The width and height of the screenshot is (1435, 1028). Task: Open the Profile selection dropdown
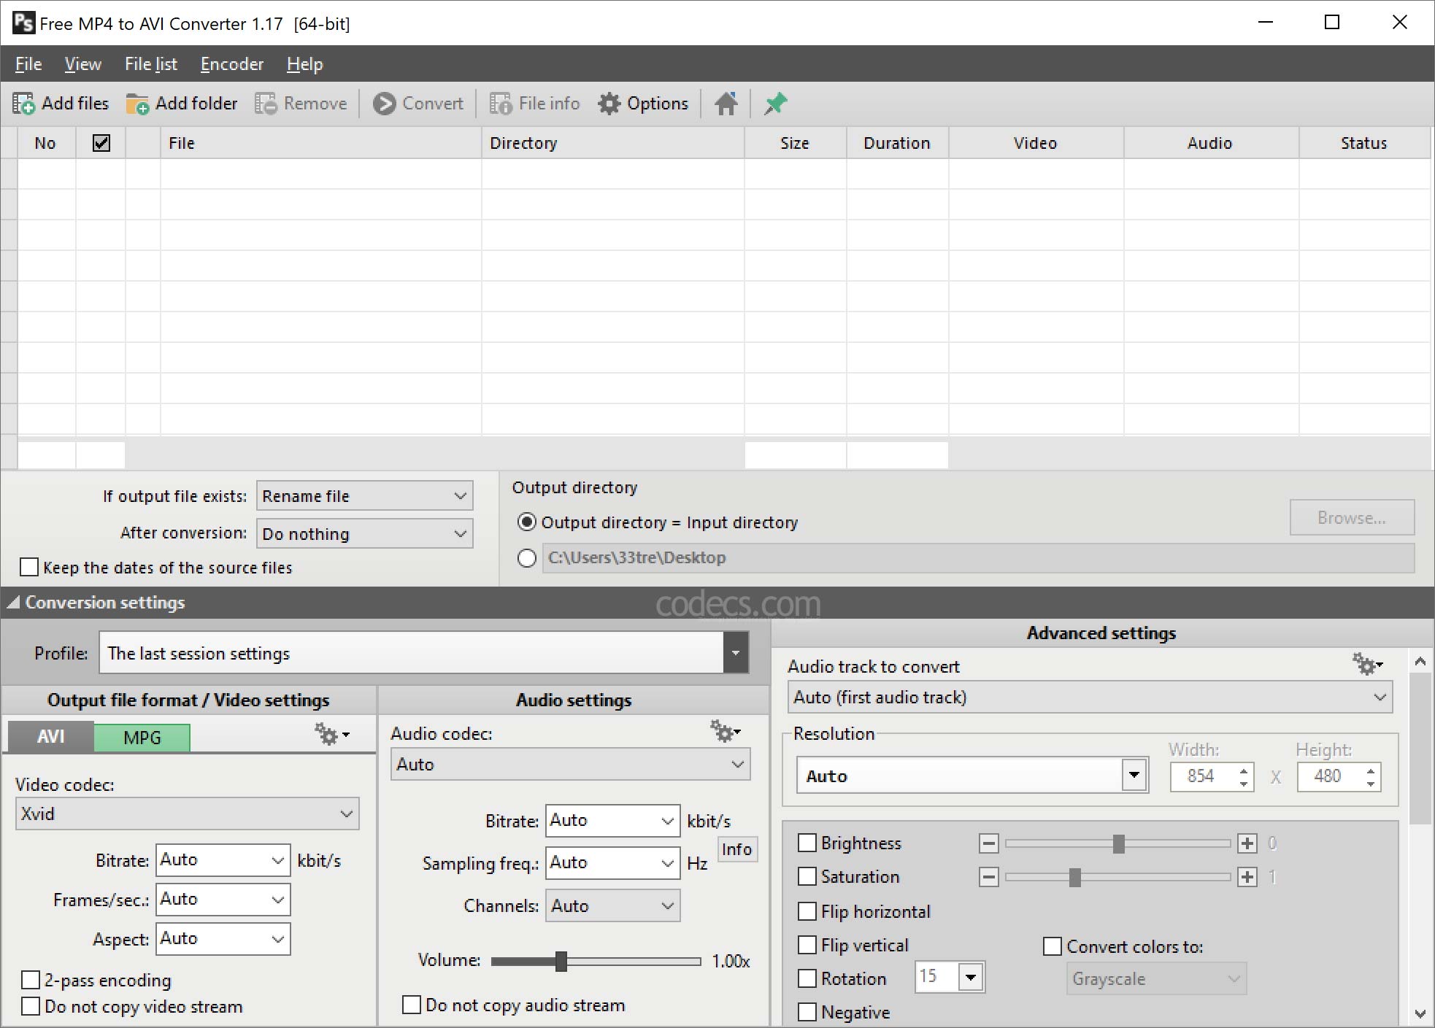(x=735, y=653)
